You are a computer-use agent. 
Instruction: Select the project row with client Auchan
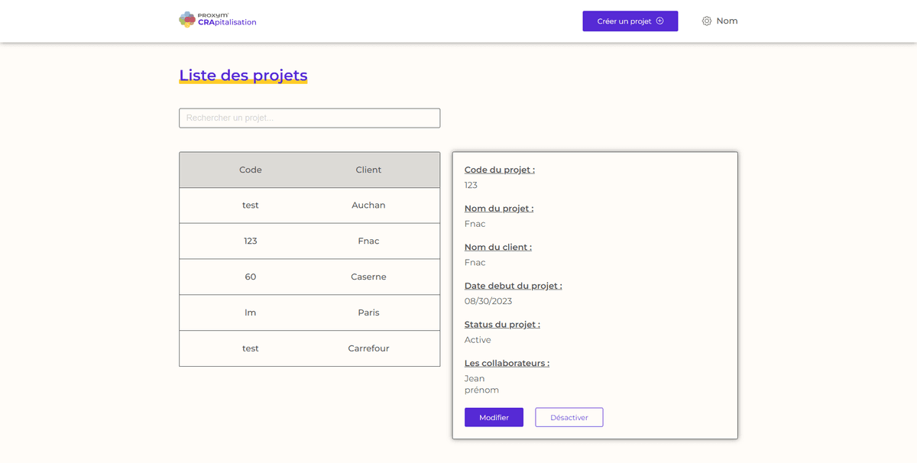click(x=309, y=205)
